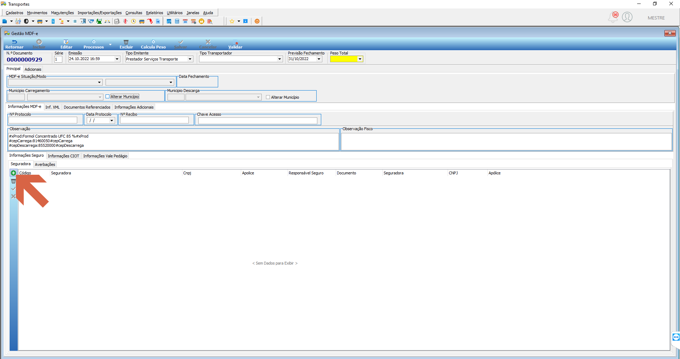
Task: Click the handshake icon in toolbar
Action: 91,21
